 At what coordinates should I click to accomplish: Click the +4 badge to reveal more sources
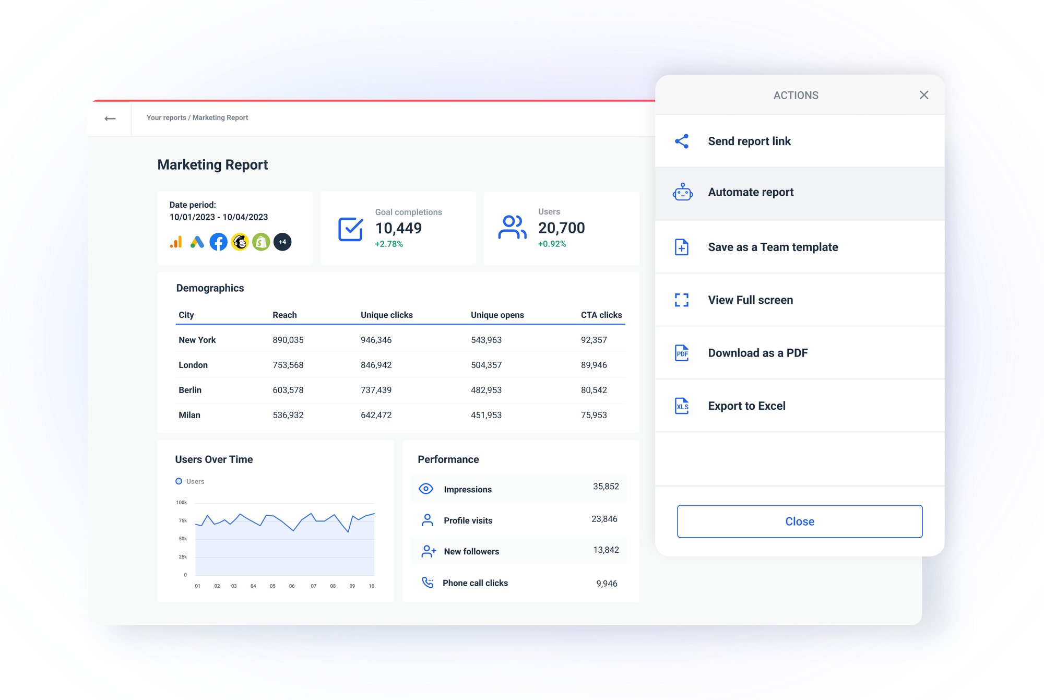pos(282,242)
